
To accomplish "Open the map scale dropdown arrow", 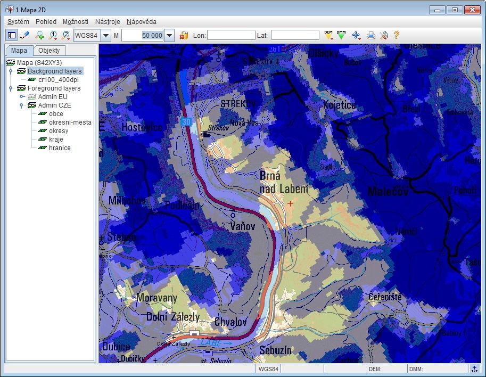I will (169, 35).
